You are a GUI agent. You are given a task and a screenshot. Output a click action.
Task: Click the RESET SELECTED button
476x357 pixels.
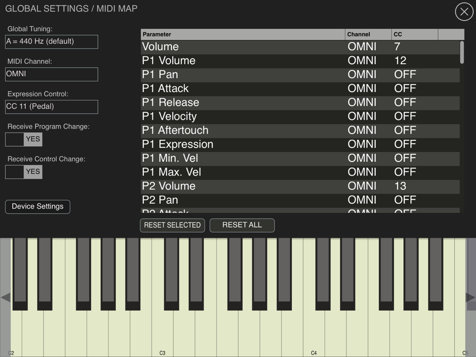(172, 225)
